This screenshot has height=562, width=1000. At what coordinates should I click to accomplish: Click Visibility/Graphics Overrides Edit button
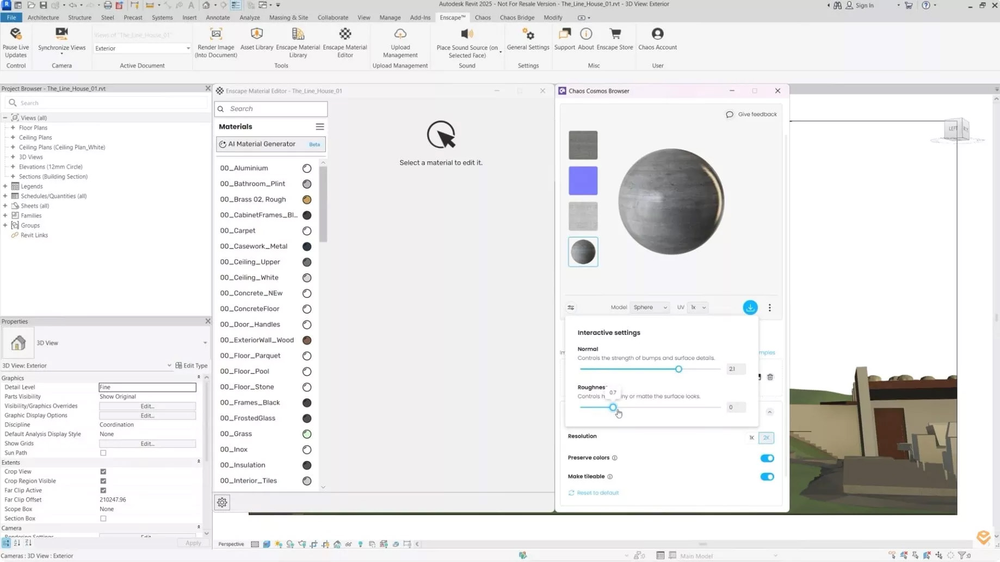[147, 407]
